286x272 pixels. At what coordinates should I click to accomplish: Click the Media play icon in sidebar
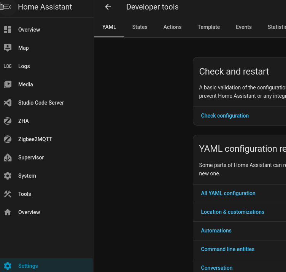tap(8, 84)
